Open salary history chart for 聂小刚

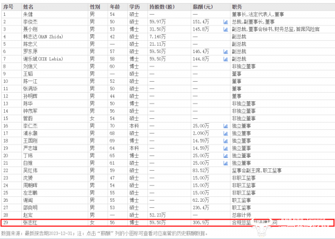(x=225, y=29)
